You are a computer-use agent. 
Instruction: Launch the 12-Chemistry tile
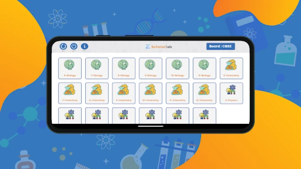tap(204, 93)
